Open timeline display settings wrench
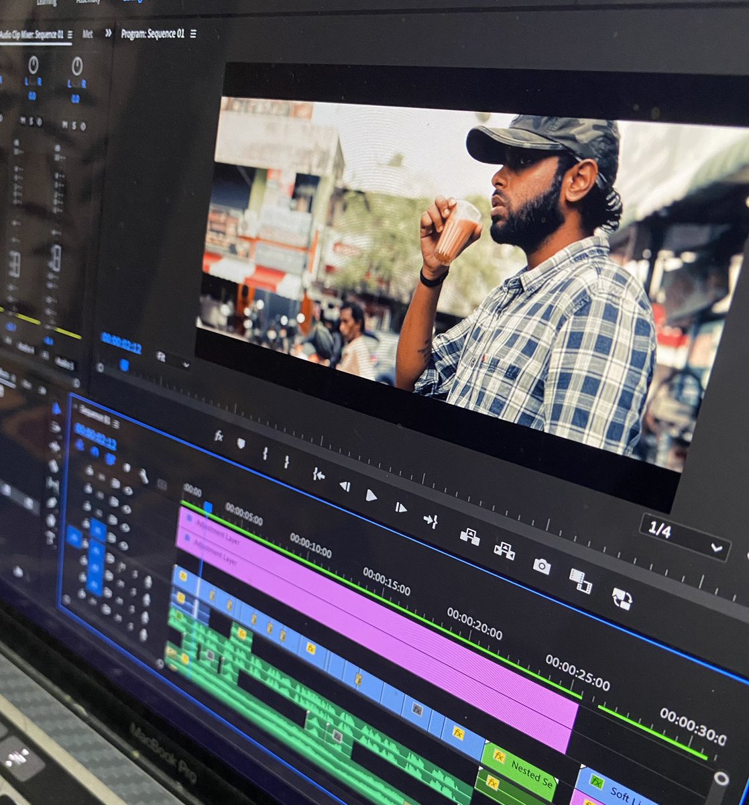The height and width of the screenshot is (805, 749). (143, 475)
